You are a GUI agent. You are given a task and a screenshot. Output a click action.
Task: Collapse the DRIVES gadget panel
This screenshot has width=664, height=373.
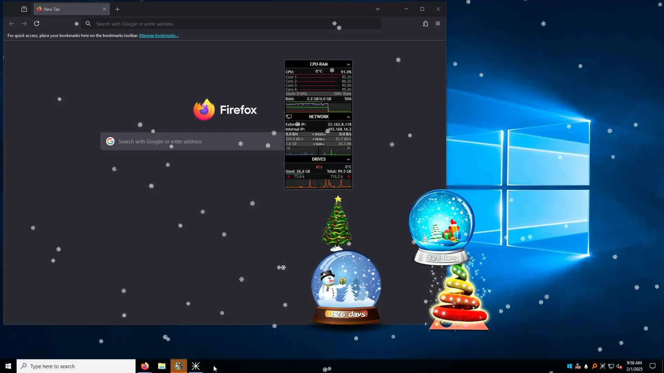[348, 159]
